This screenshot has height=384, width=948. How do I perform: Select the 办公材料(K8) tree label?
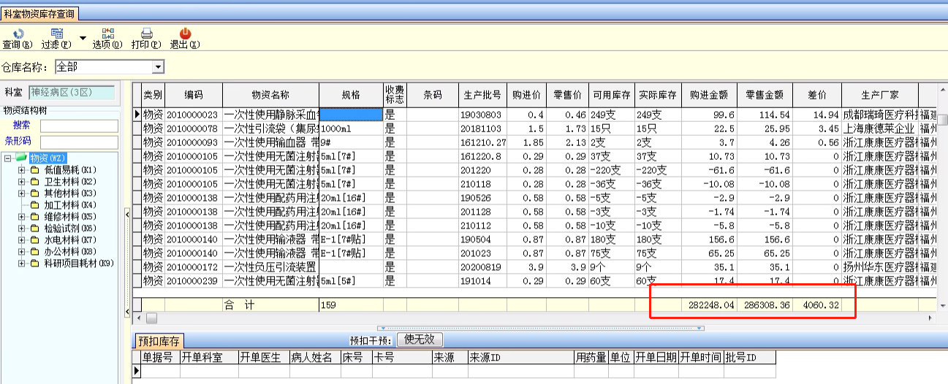pos(70,252)
